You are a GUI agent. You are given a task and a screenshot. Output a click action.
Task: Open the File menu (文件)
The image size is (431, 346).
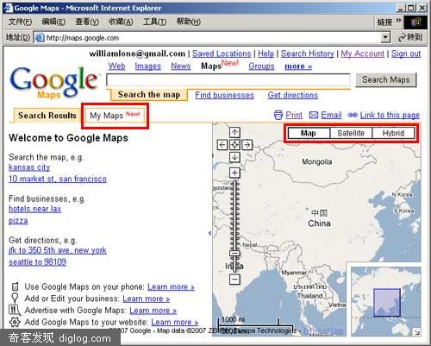(x=20, y=22)
